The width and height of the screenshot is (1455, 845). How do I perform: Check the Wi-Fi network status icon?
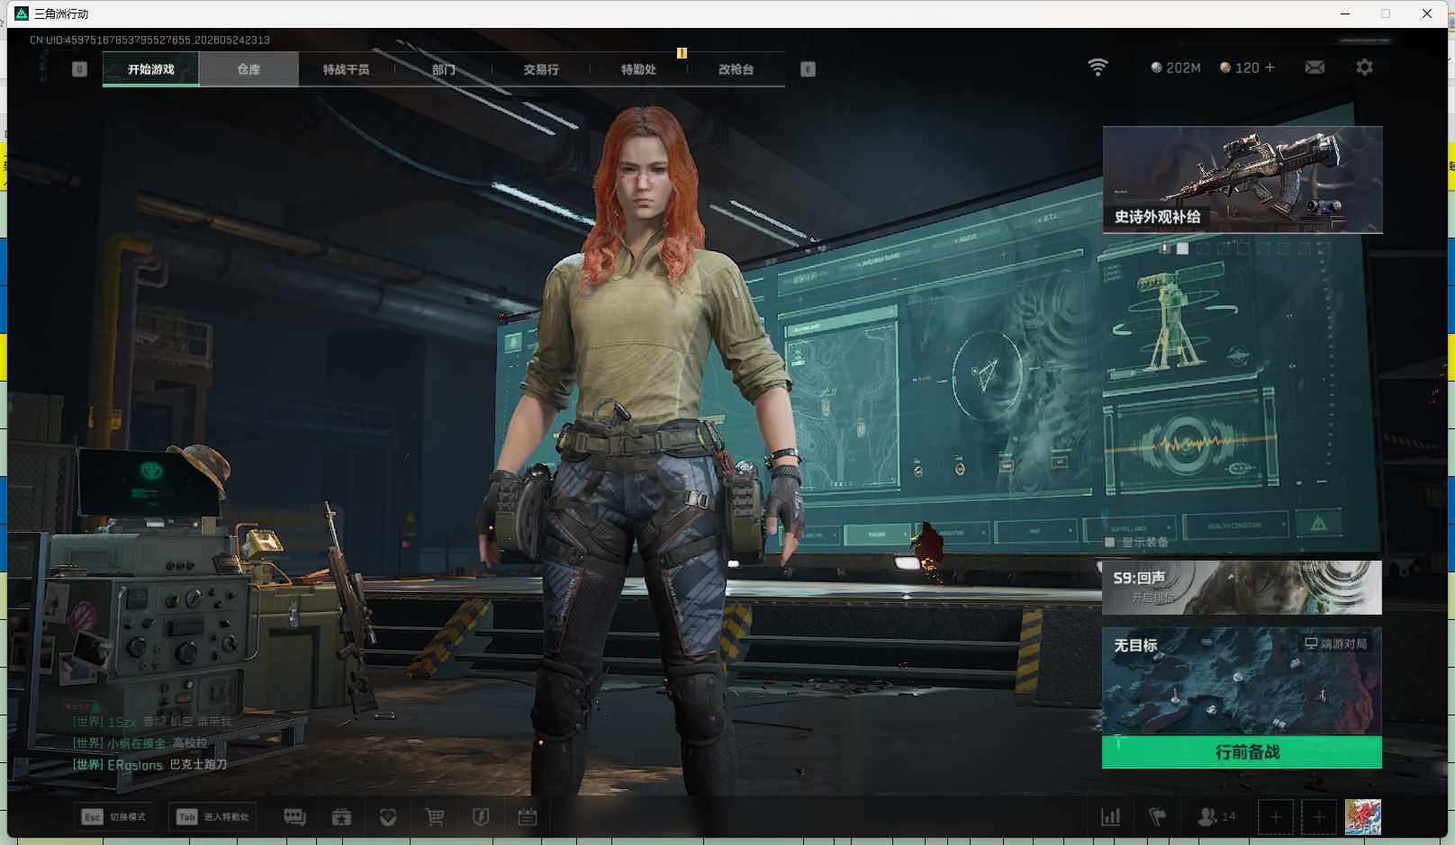coord(1098,67)
